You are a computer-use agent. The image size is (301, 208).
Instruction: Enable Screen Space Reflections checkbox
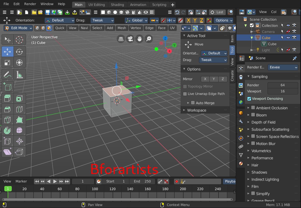(253, 136)
